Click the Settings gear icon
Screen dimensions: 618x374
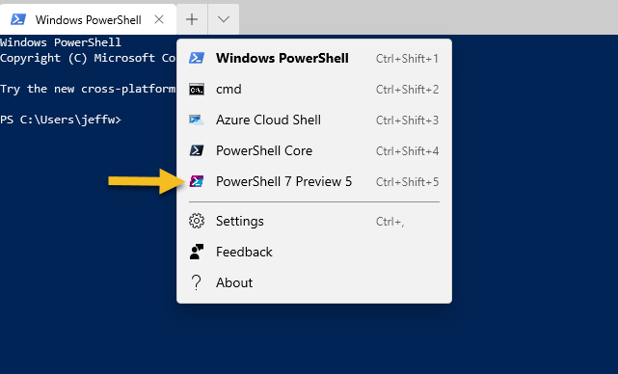pyautogui.click(x=197, y=221)
